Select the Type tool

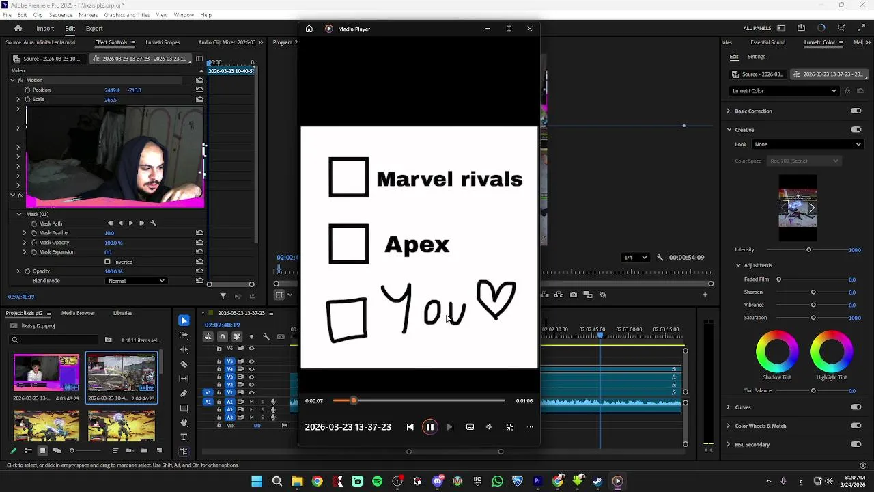click(184, 437)
